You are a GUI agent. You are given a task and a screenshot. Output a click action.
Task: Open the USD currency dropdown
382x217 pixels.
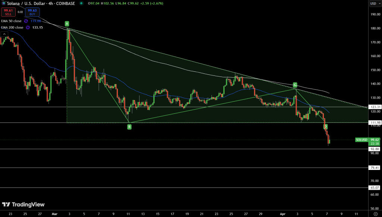pyautogui.click(x=375, y=3)
